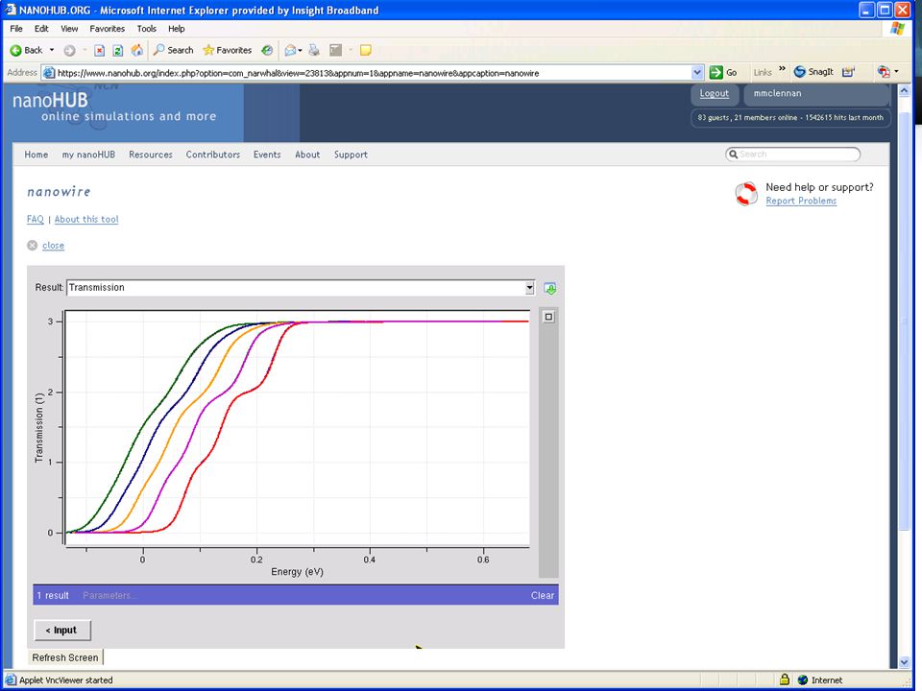
Task: Click the icon right of SnagIt
Action: 848,72
